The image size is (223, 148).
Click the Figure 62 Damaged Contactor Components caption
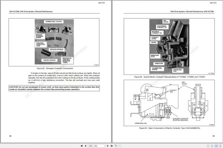point(55,68)
